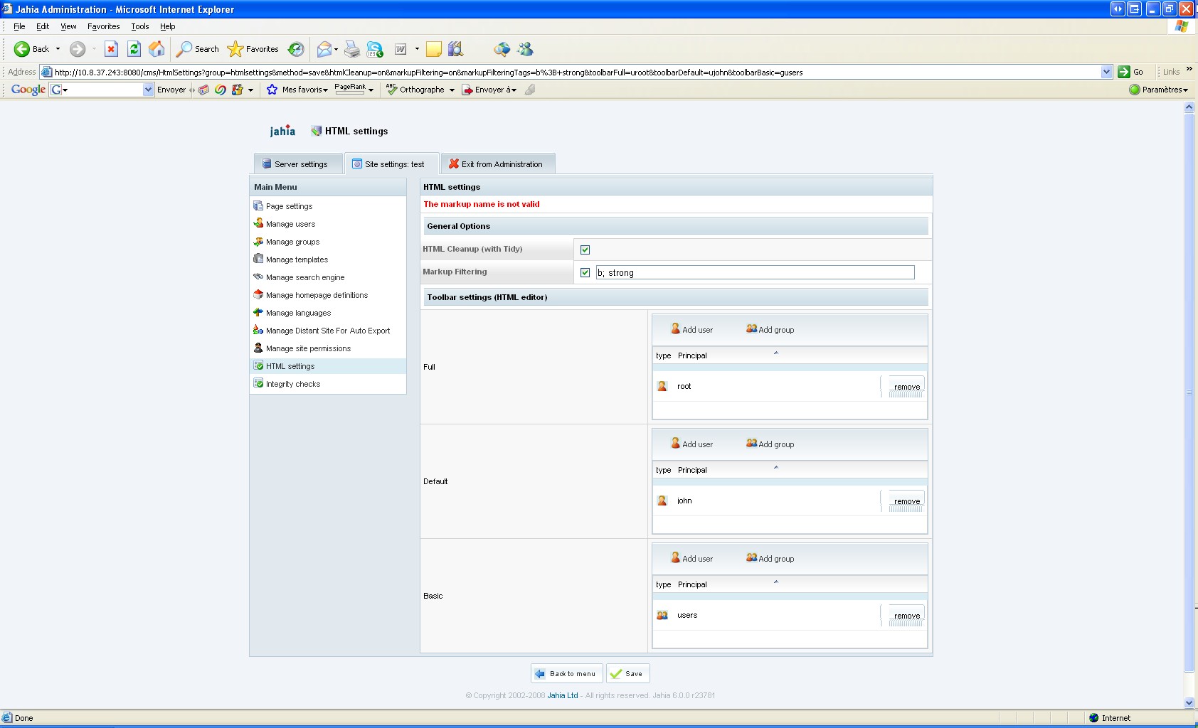This screenshot has width=1198, height=728.
Task: Switch to Site settings: test tab
Action: coord(391,164)
